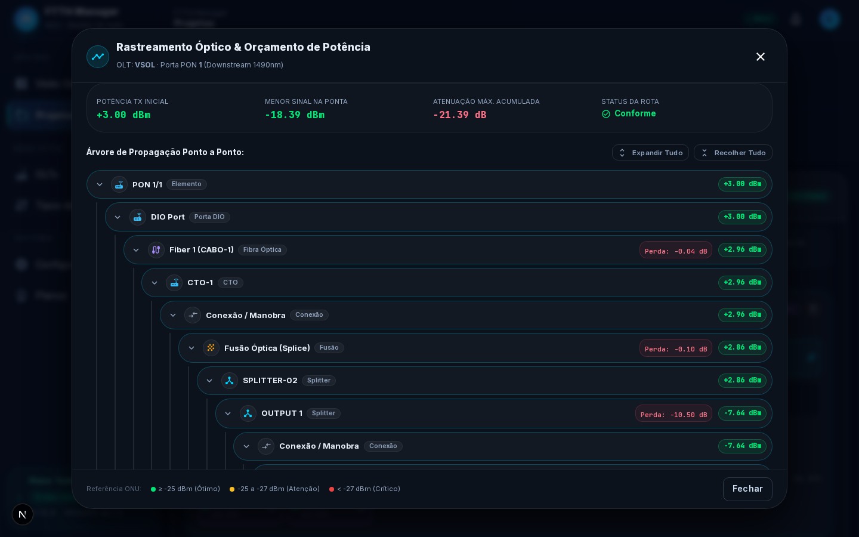Click the -21.39 dB accumulated attenuation value
859x537 pixels.
[x=460, y=115]
